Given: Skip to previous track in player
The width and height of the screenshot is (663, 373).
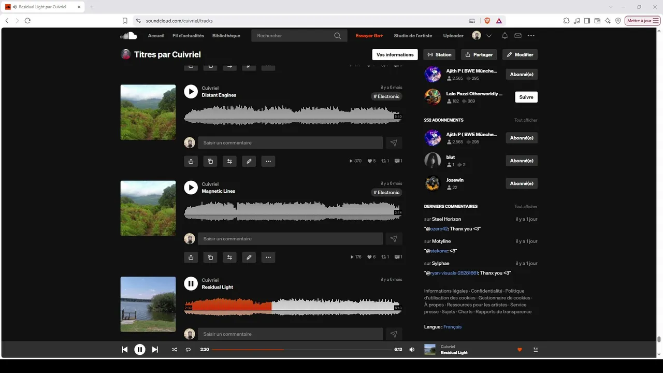Looking at the screenshot, I should 124,350.
